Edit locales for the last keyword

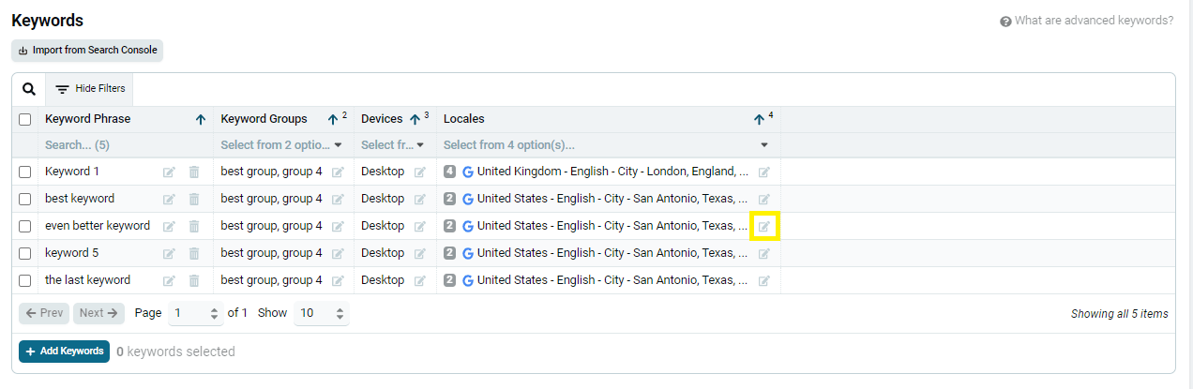point(764,280)
